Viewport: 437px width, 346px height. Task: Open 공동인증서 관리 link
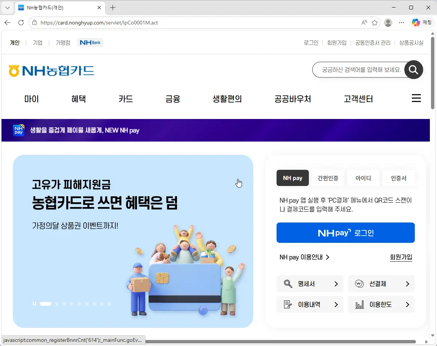coord(373,43)
